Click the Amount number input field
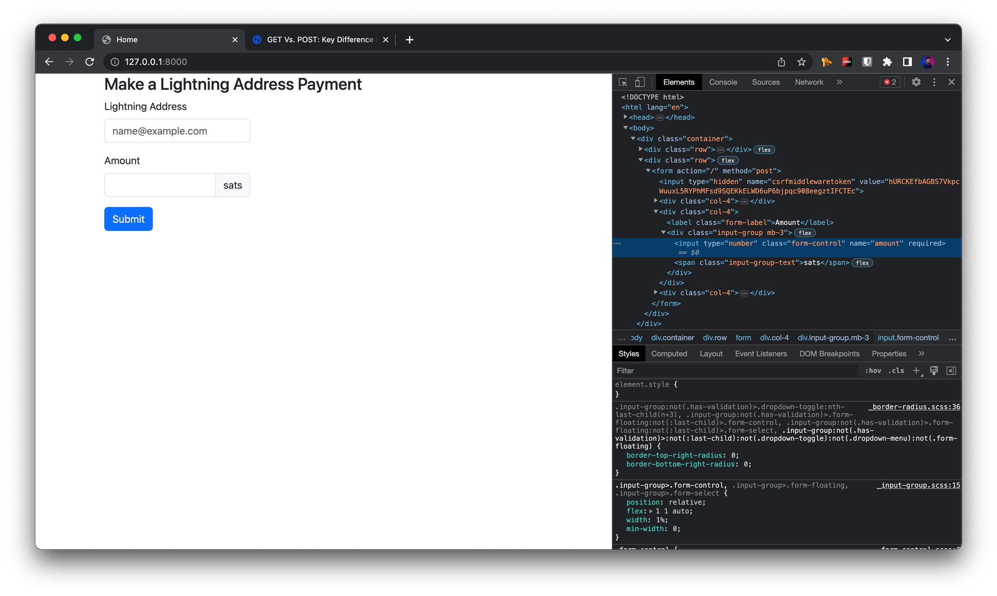Screen dimensions: 997x596 pyautogui.click(x=160, y=185)
